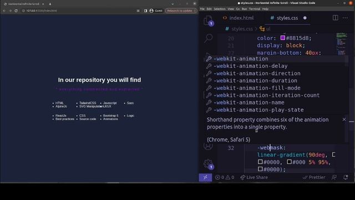Viewport: 355px width, 200px height.
Task: Open editor More Actions ellipsis
Action: click(x=345, y=18)
